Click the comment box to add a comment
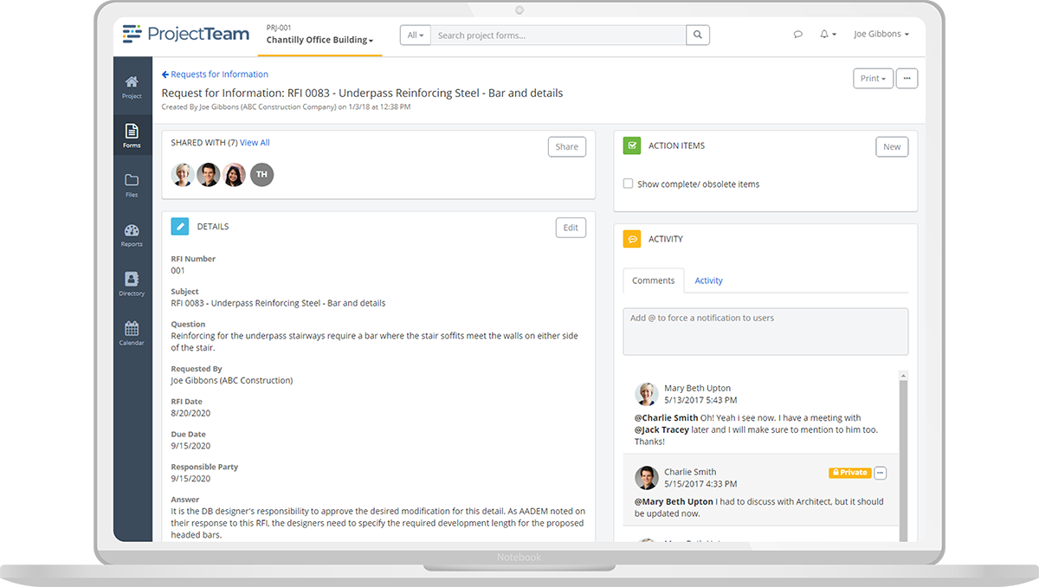 [765, 332]
